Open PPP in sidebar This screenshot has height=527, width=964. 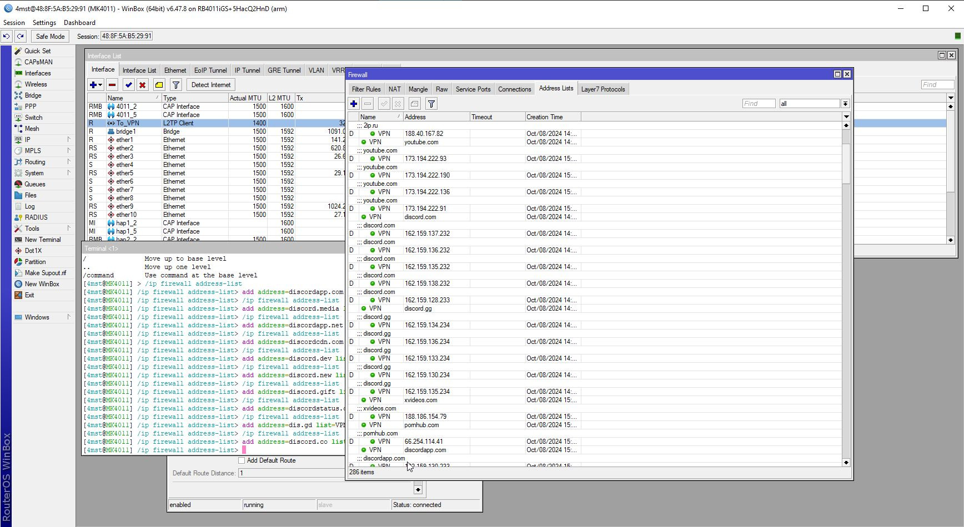tap(31, 107)
